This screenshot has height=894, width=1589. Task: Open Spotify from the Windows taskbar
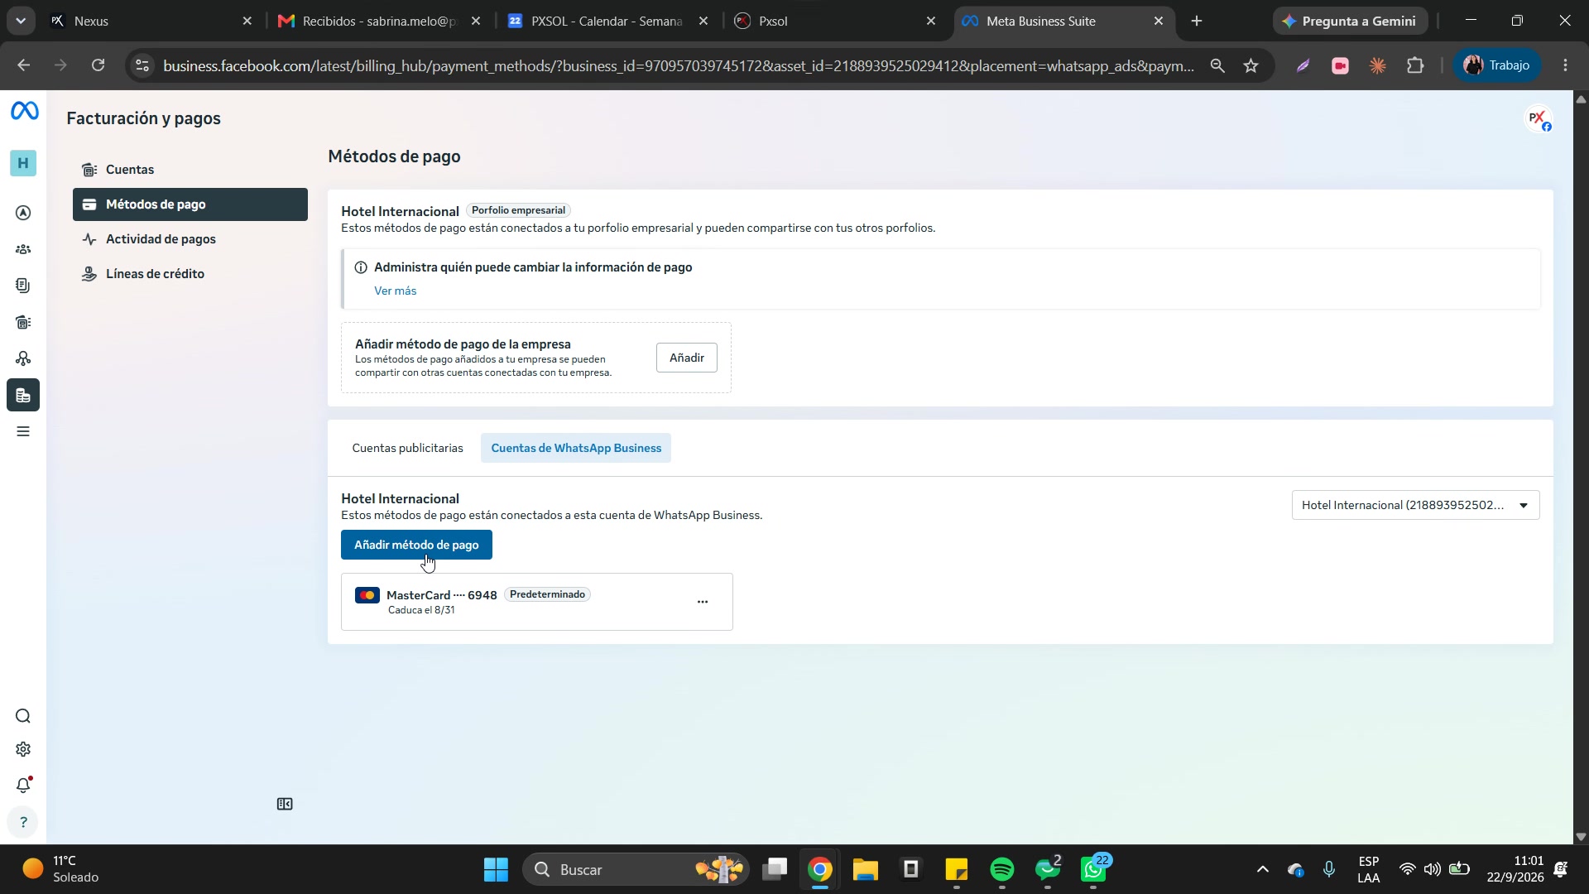pos(1002,870)
